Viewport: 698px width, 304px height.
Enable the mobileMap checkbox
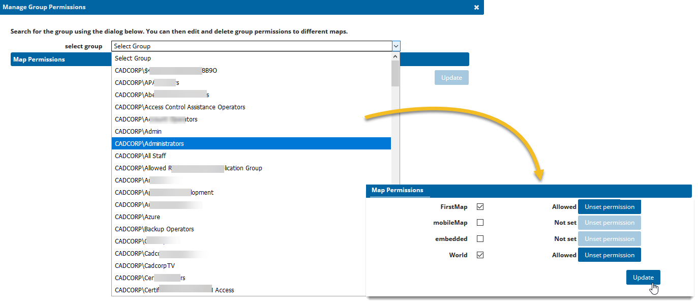click(x=480, y=222)
